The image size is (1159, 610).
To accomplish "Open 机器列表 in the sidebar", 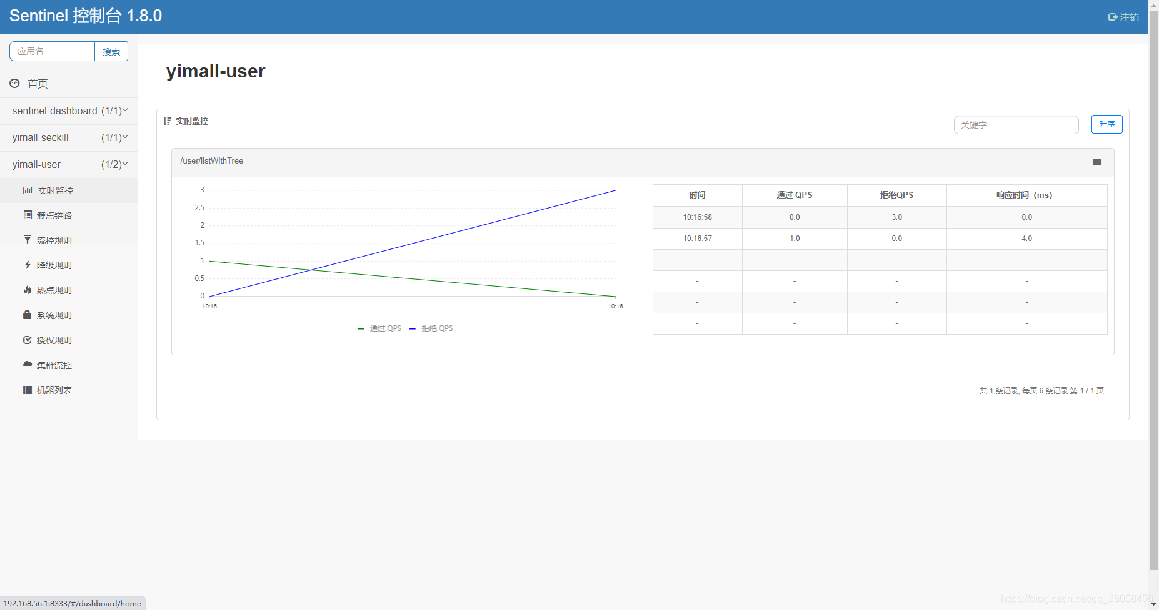I will click(69, 390).
